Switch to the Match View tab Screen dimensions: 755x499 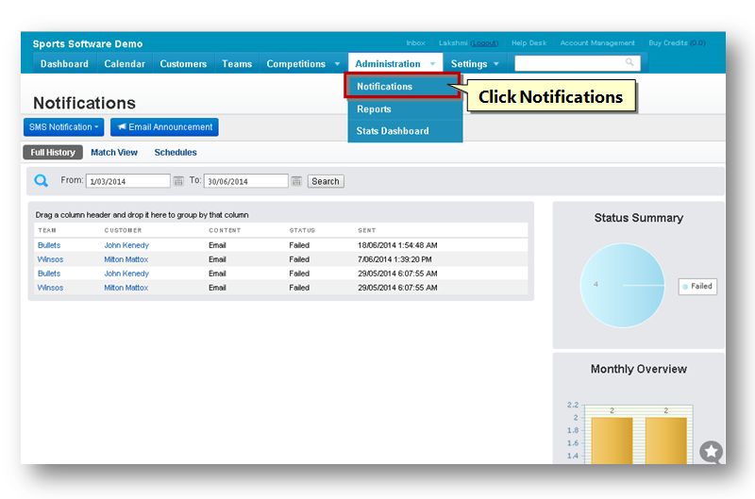click(114, 152)
